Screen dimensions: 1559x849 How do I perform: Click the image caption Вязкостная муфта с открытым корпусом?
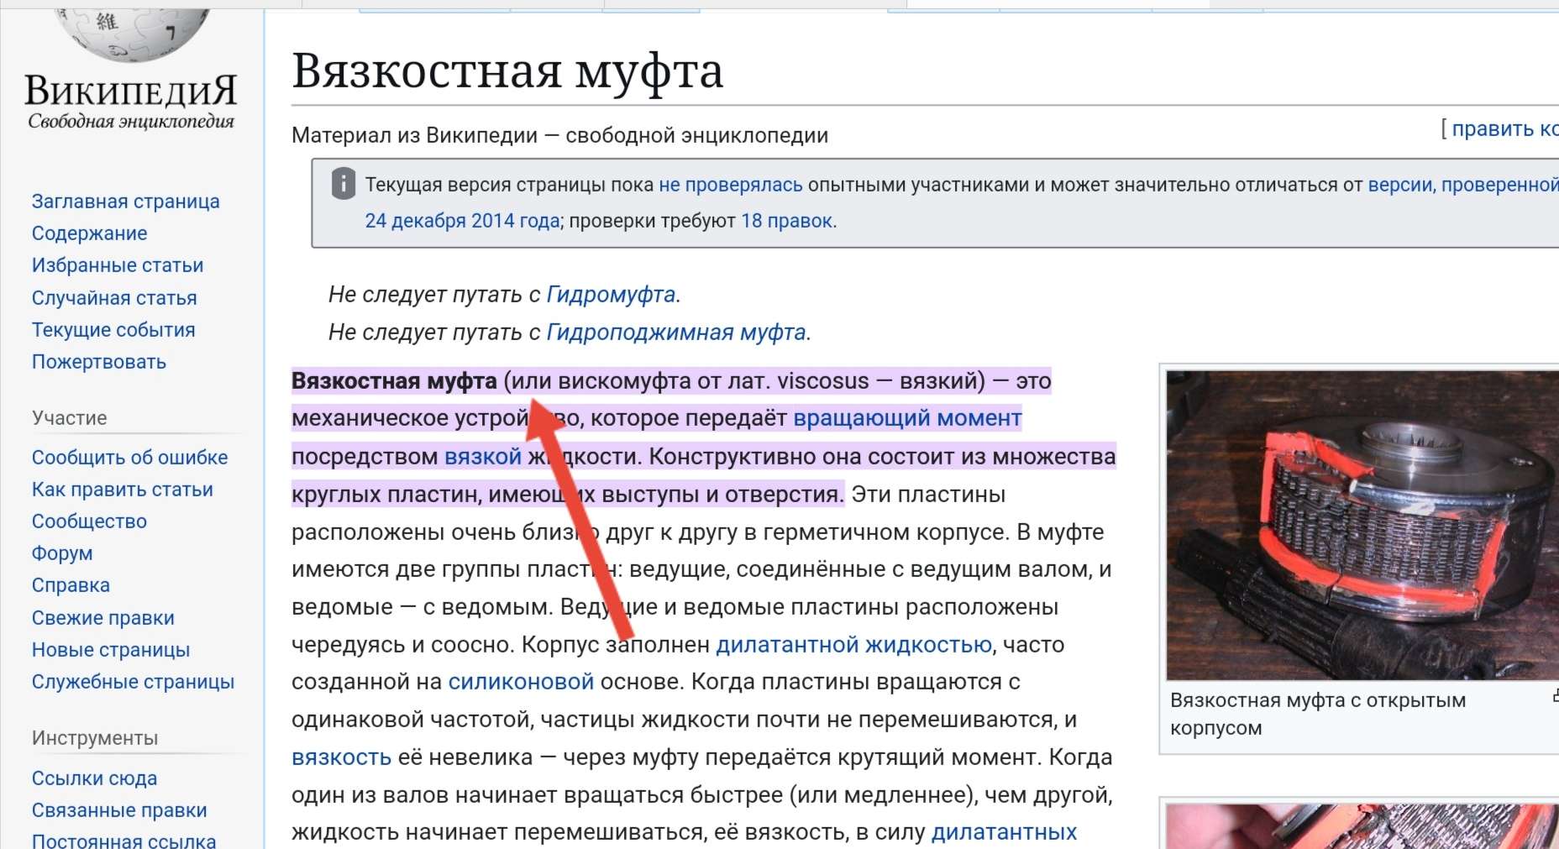pyautogui.click(x=1318, y=714)
